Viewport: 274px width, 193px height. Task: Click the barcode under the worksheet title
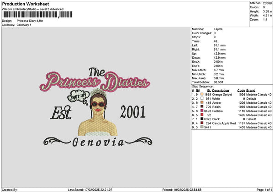(x=30, y=15)
